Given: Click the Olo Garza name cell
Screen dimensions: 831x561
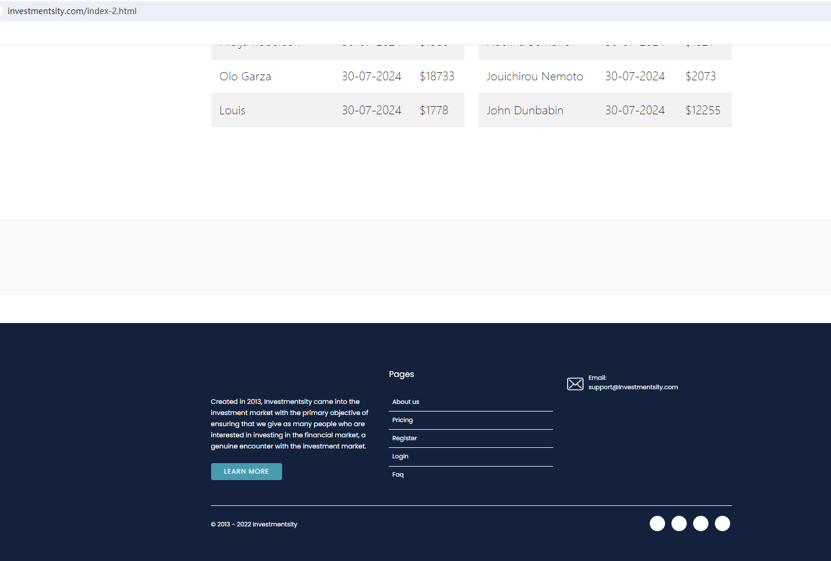Looking at the screenshot, I should (245, 76).
